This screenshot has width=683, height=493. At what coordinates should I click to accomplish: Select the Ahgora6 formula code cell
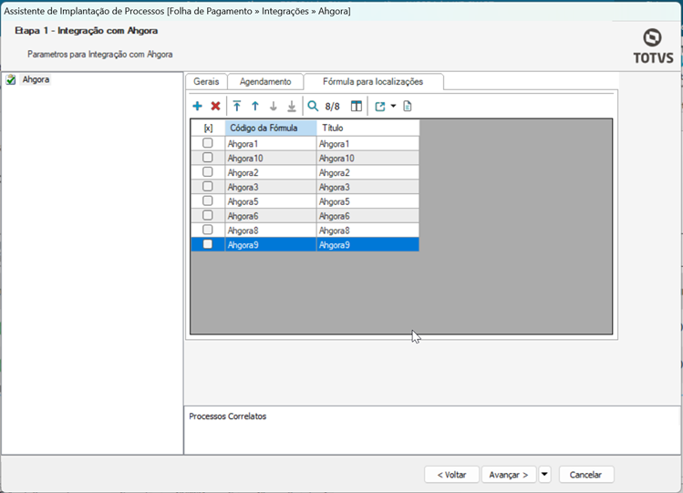tap(271, 215)
